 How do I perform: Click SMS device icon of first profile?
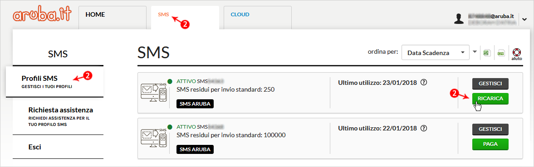pyautogui.click(x=154, y=92)
